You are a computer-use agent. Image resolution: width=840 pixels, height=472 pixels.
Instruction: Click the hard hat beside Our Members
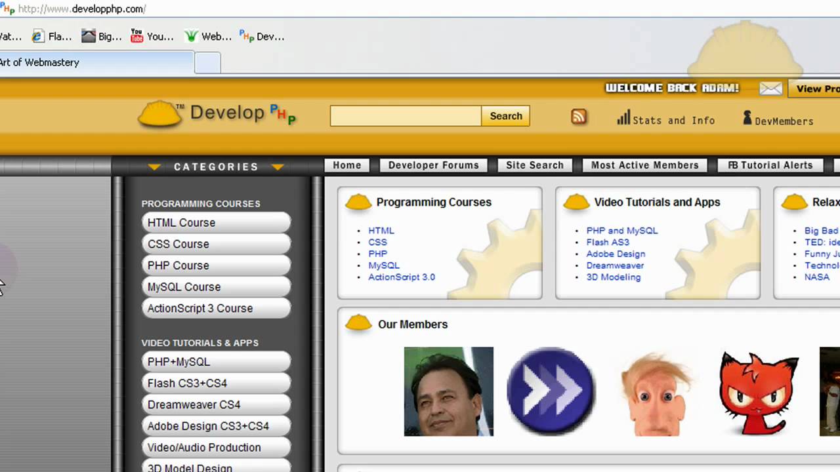point(359,323)
